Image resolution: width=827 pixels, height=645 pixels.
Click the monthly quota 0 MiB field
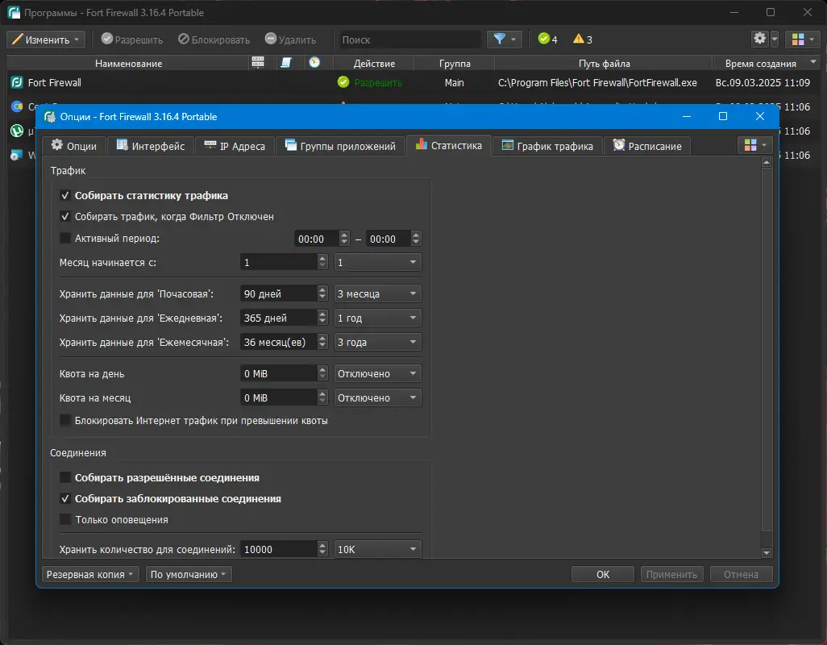pos(279,397)
